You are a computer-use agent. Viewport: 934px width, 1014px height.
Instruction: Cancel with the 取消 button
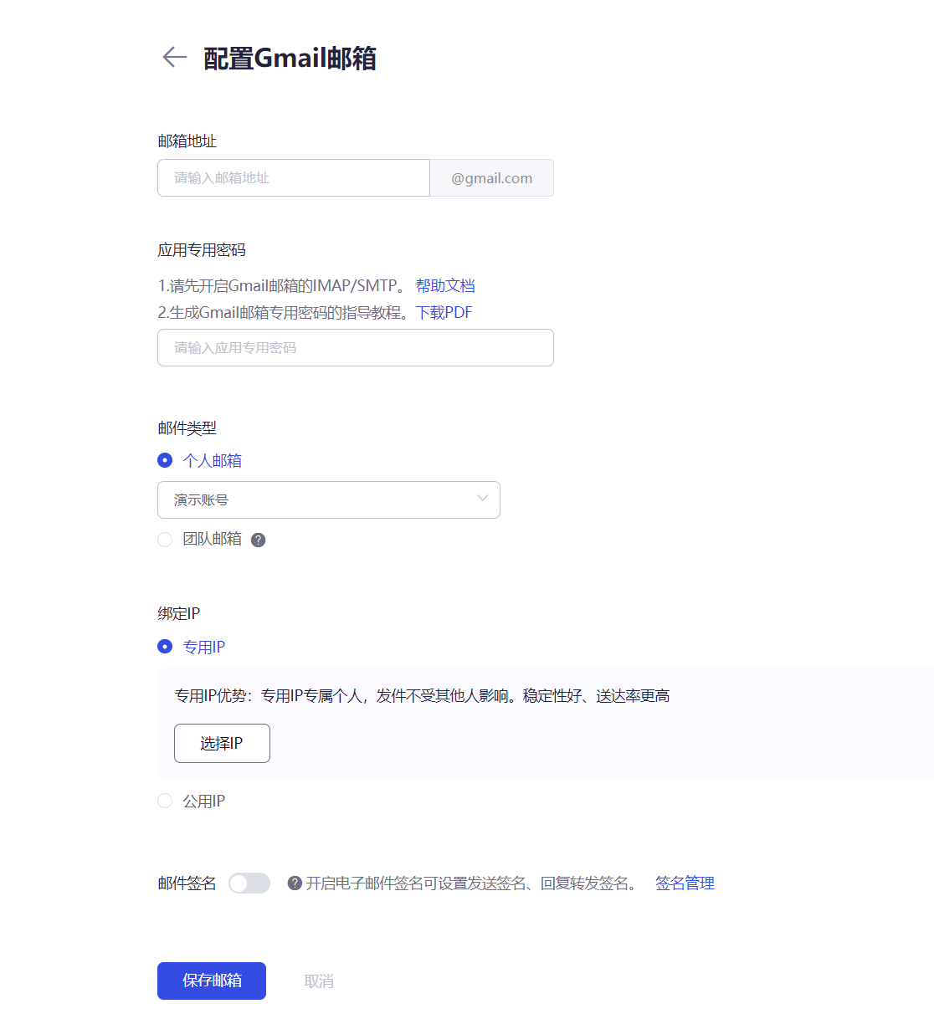coord(319,981)
